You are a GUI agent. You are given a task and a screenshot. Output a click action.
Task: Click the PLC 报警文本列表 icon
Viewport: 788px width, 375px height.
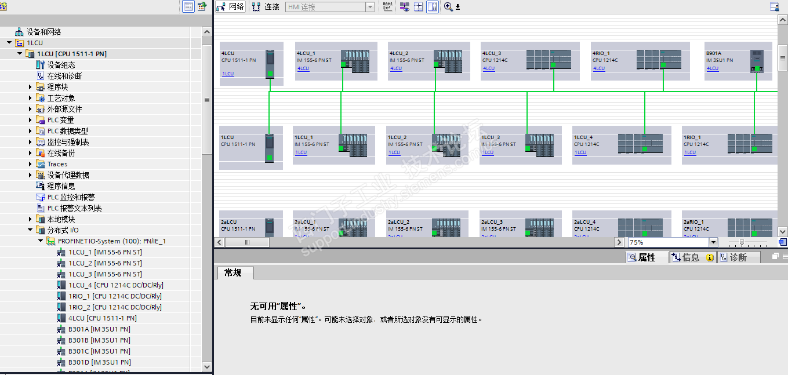point(40,208)
